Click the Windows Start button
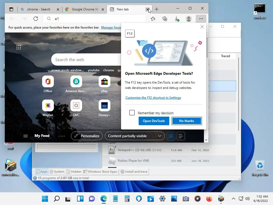The width and height of the screenshot is (273, 205). coord(45,199)
